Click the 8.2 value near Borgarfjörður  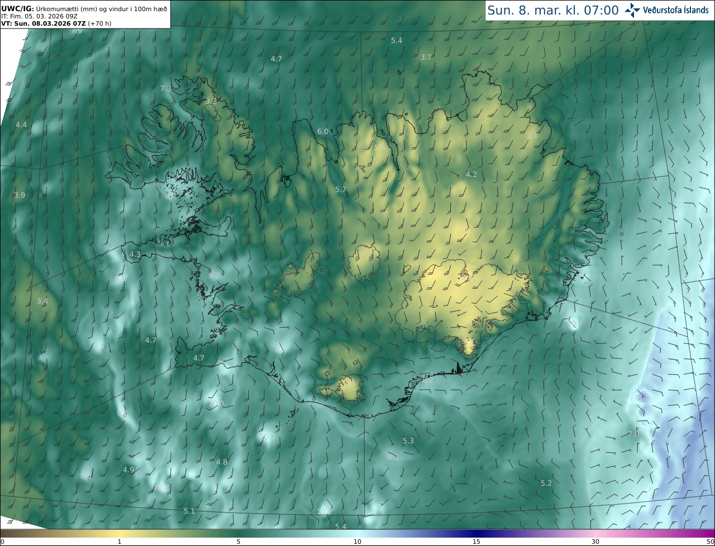click(214, 276)
